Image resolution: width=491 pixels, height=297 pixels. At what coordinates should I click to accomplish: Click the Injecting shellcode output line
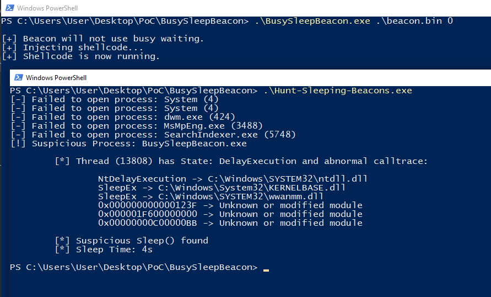(x=73, y=47)
